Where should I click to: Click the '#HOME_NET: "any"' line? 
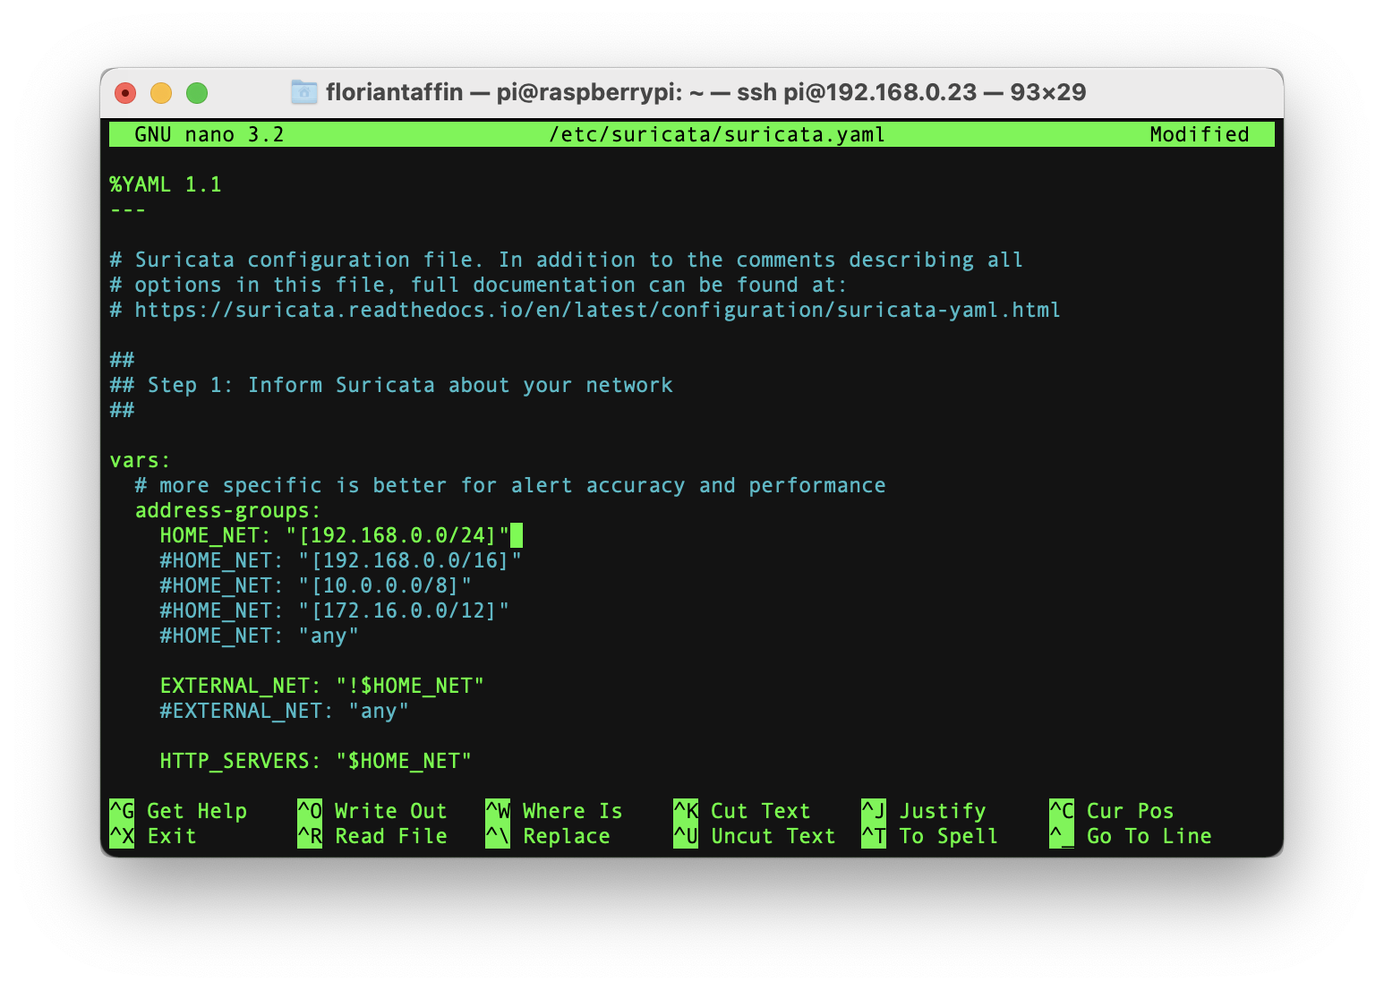[x=260, y=636]
